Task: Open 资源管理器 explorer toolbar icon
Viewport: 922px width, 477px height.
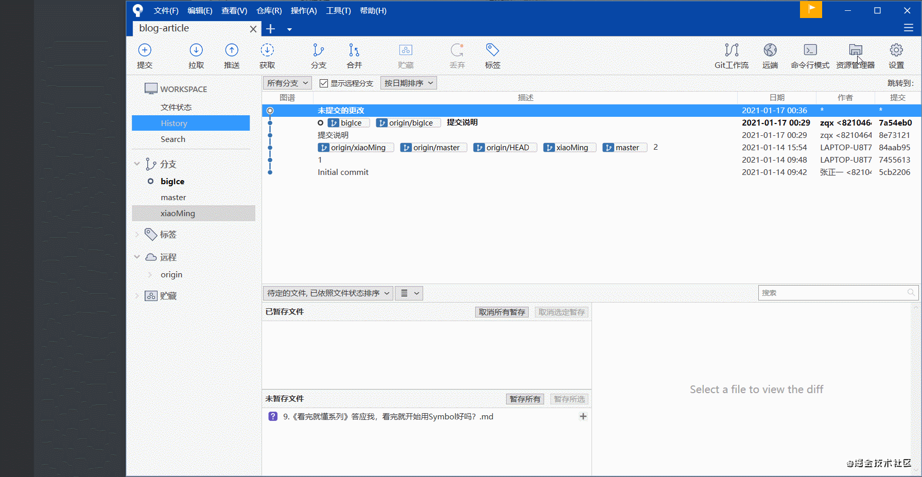Action: pos(856,50)
